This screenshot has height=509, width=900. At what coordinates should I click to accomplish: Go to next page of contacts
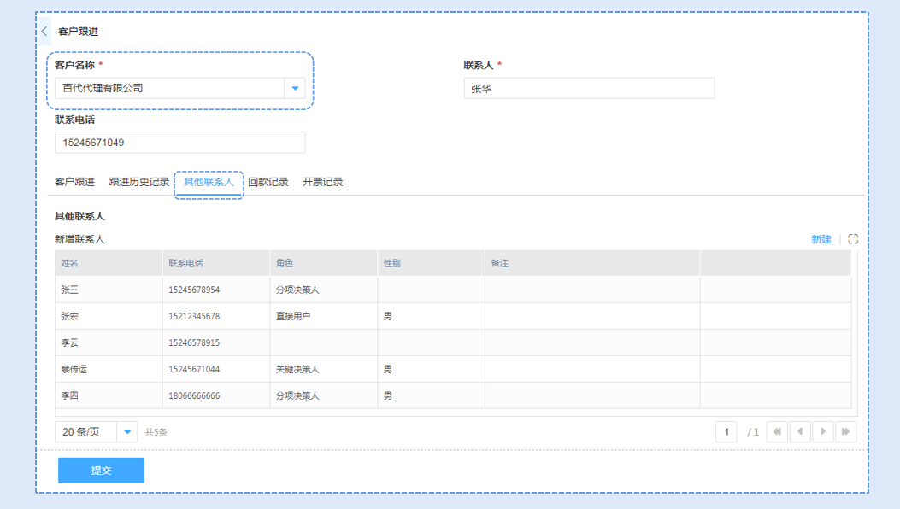click(823, 432)
